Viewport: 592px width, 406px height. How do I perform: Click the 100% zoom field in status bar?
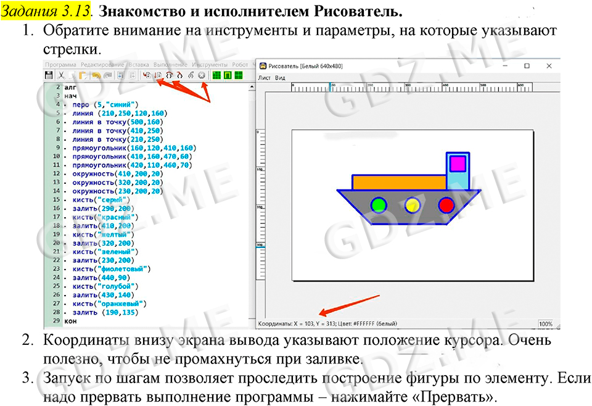point(545,323)
